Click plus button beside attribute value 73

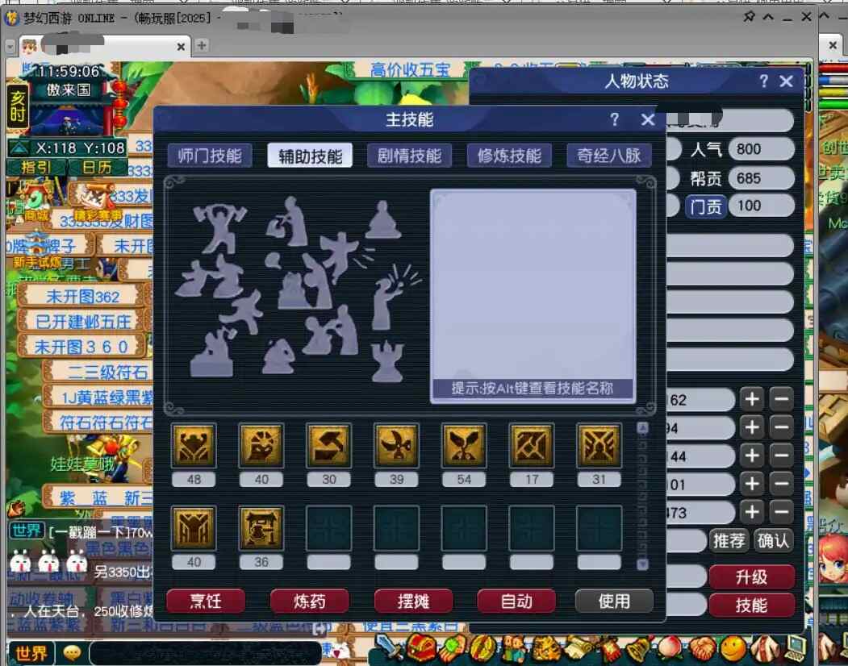(752, 512)
